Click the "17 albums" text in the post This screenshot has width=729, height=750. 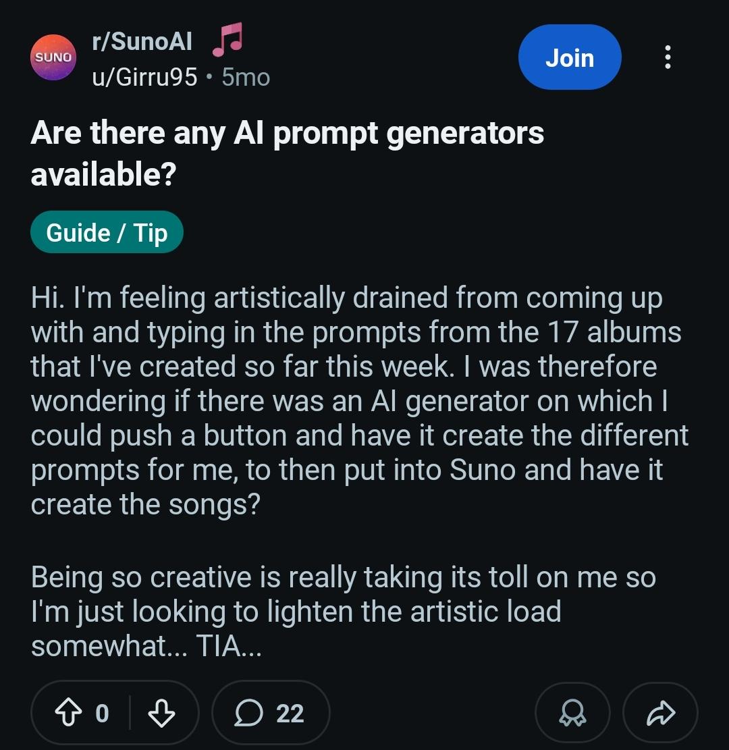pos(612,332)
